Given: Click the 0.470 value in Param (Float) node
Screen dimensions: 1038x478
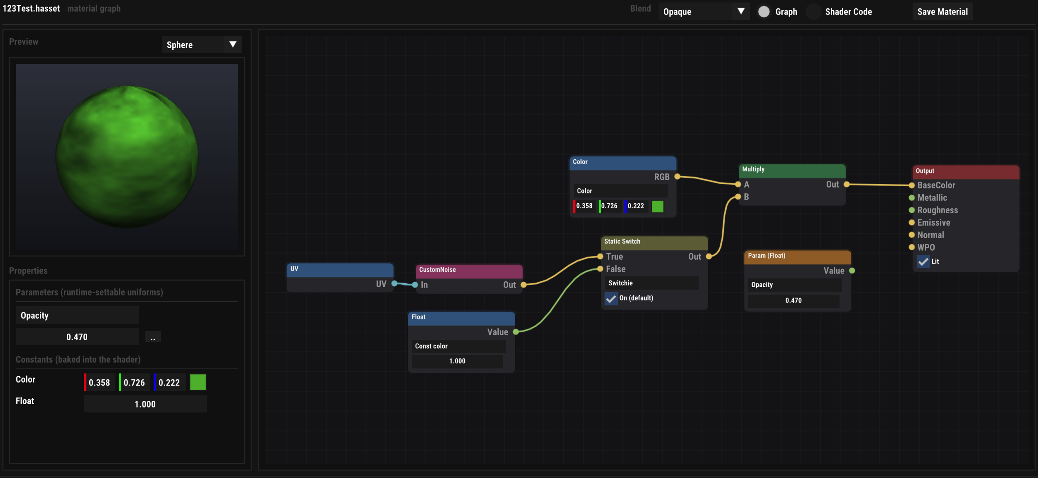Looking at the screenshot, I should 794,300.
